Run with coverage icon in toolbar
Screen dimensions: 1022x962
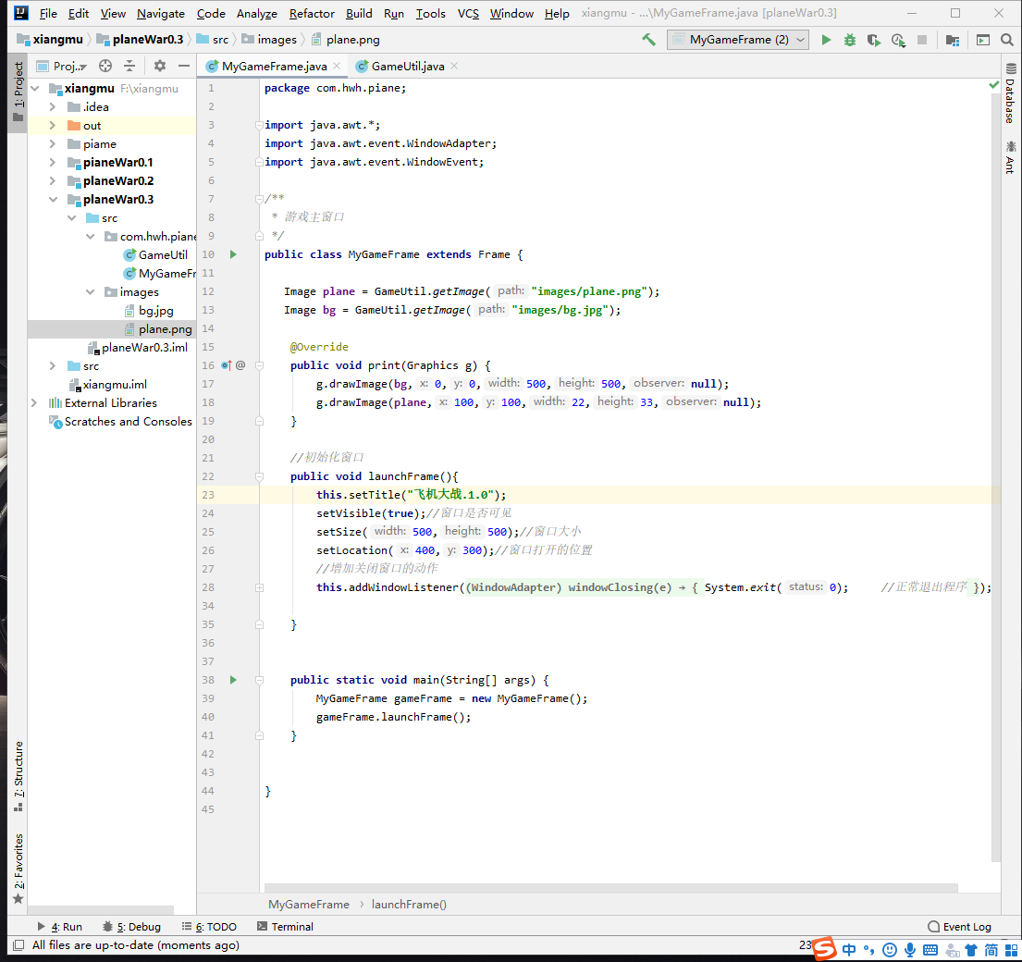coord(874,40)
